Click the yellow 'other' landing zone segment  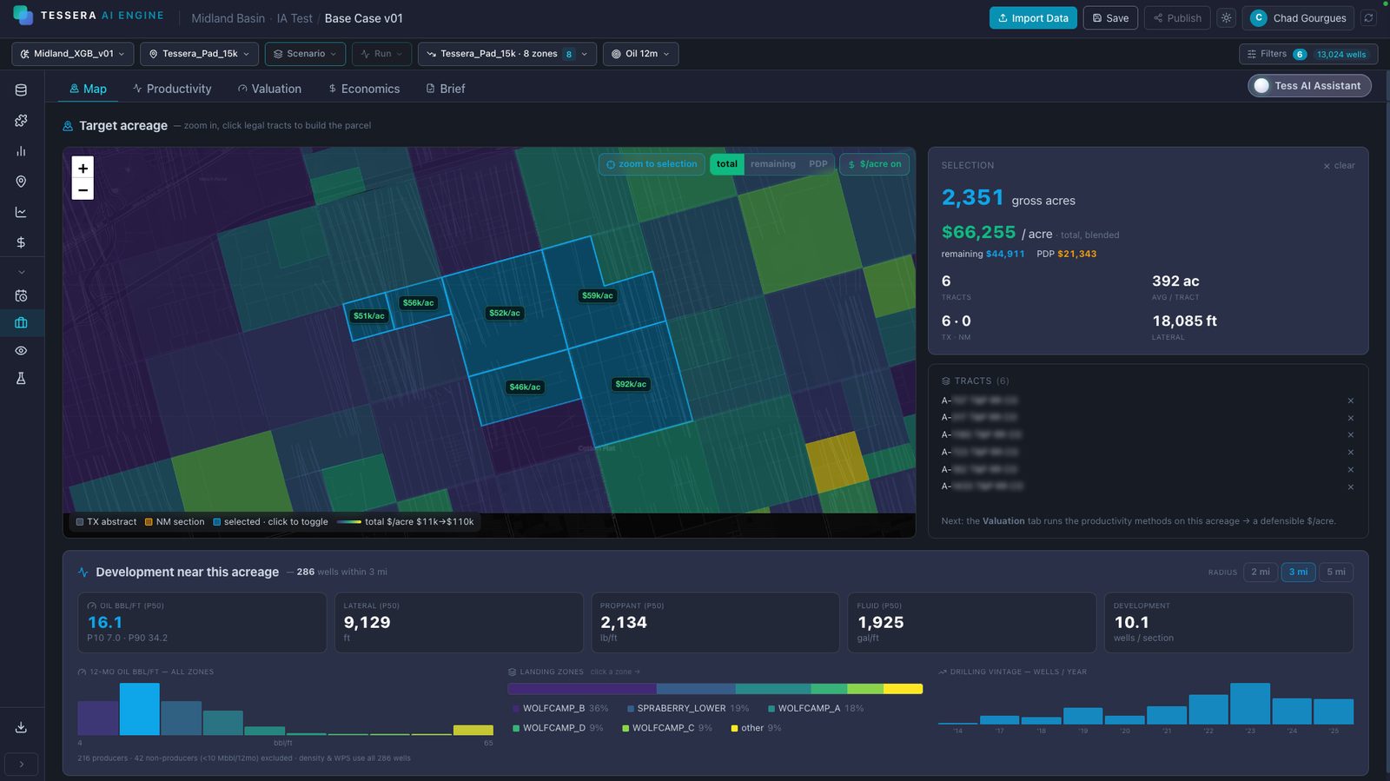pos(903,689)
